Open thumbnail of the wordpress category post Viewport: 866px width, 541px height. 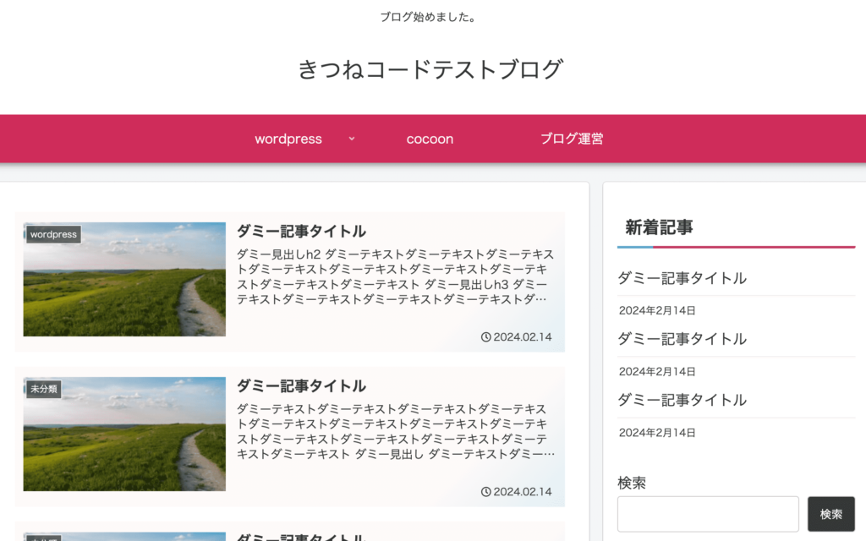(124, 279)
